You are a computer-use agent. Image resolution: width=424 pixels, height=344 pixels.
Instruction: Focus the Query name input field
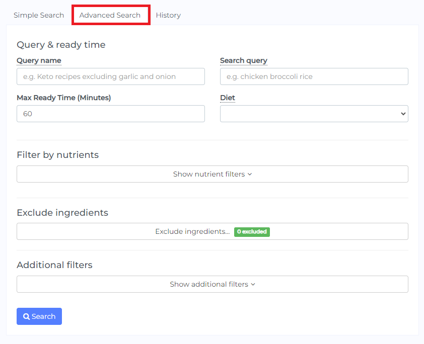pos(110,76)
